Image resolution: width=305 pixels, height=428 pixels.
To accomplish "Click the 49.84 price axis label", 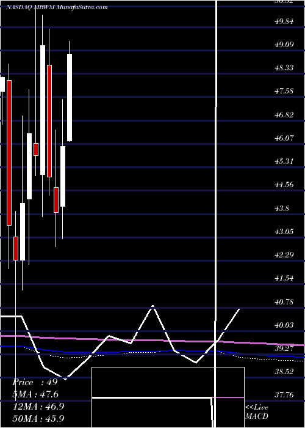I will tap(284, 21).
